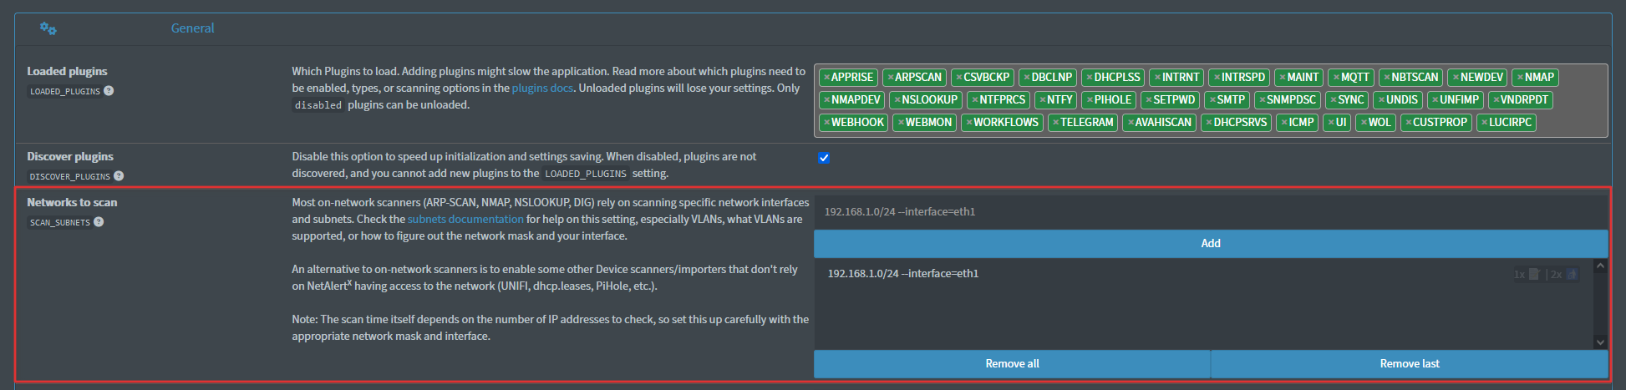Remove the APPRISE plugin tag
Screen dimensions: 1626x390
coord(826,78)
